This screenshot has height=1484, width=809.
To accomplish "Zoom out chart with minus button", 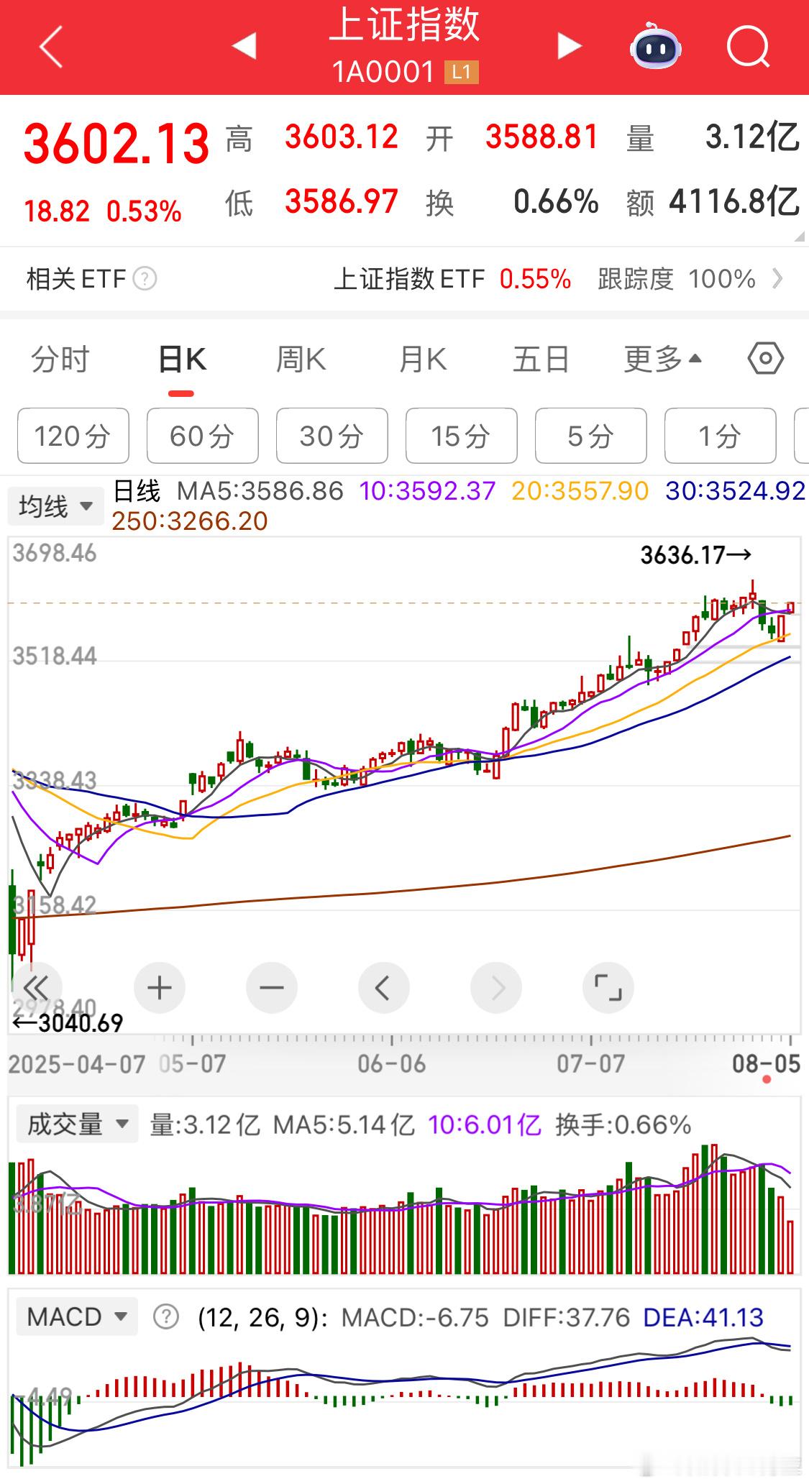I will [x=271, y=987].
